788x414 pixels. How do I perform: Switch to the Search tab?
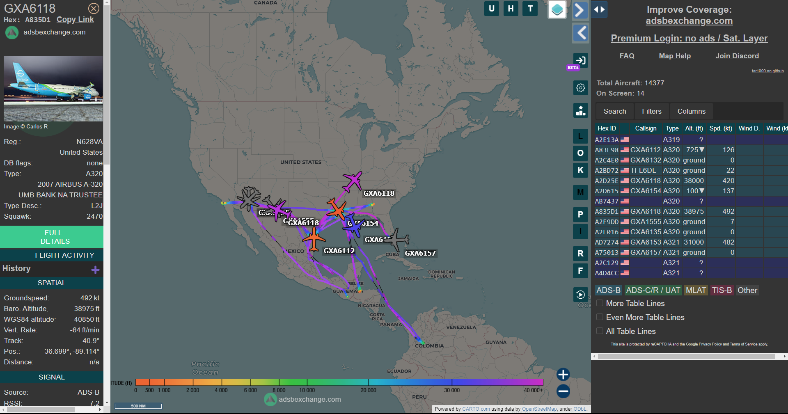coord(615,111)
